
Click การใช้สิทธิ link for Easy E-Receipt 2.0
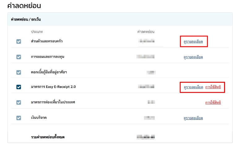tap(213, 87)
